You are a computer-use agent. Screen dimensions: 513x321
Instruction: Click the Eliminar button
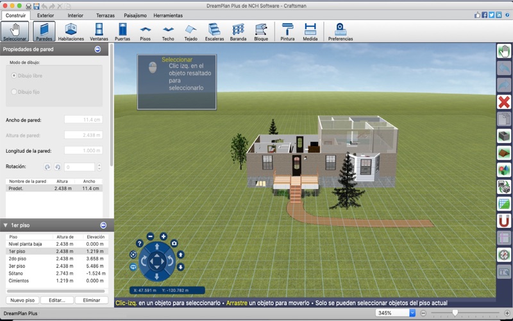pyautogui.click(x=92, y=300)
